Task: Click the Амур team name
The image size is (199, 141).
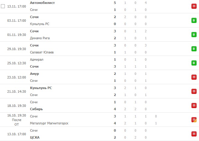Action: [x=35, y=74]
